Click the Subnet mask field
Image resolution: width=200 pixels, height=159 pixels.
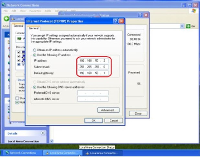tap(93, 67)
